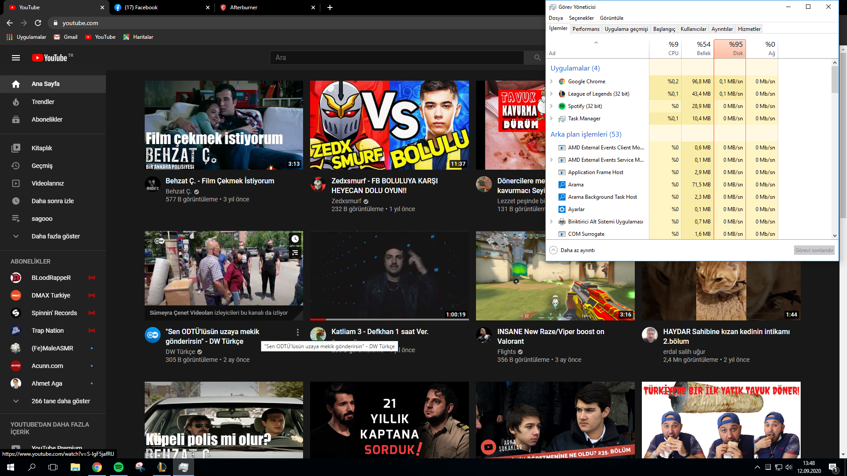Expand Task Manager process row
The width and height of the screenshot is (847, 476).
pyautogui.click(x=551, y=119)
